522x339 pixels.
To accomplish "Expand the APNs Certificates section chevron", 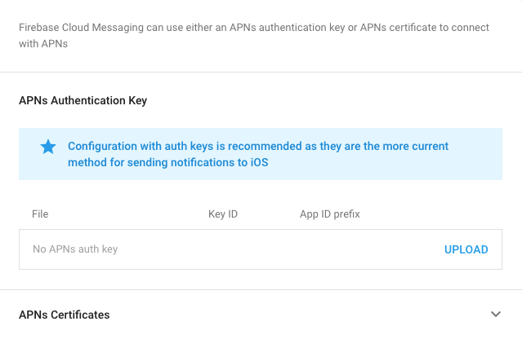I will click(x=495, y=314).
